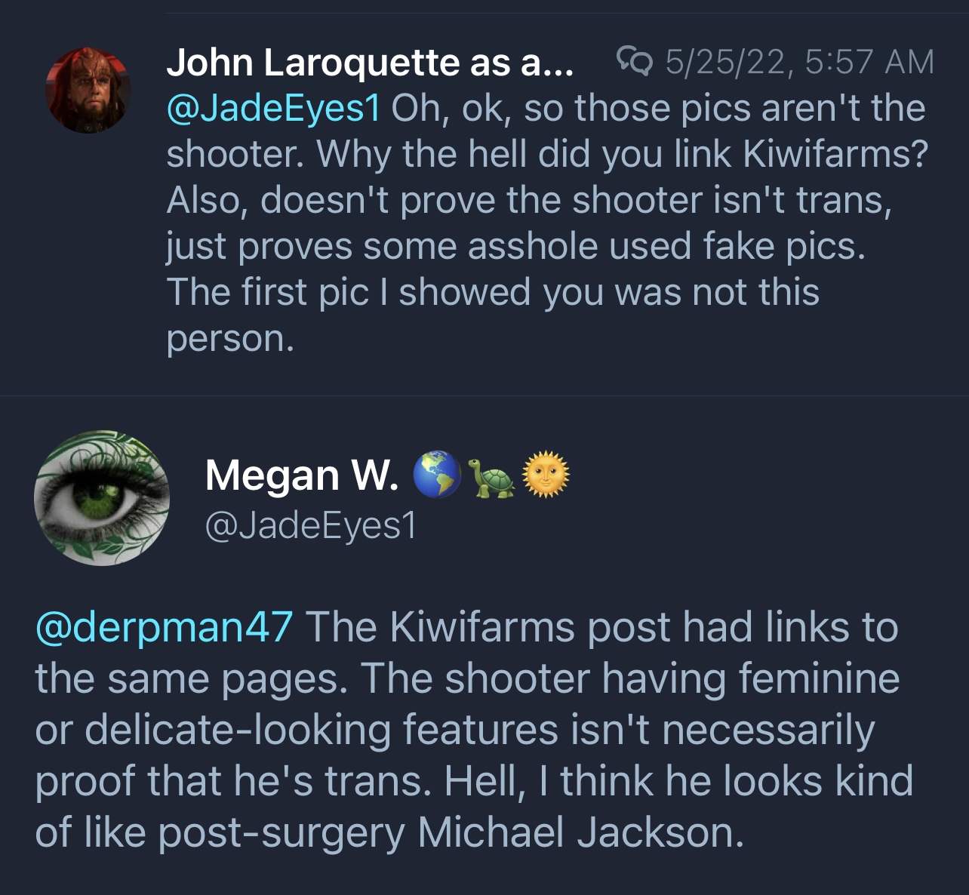Tap the 5/25/22, 5:57 AM timestamp
The height and width of the screenshot is (895, 969).
tap(800, 61)
